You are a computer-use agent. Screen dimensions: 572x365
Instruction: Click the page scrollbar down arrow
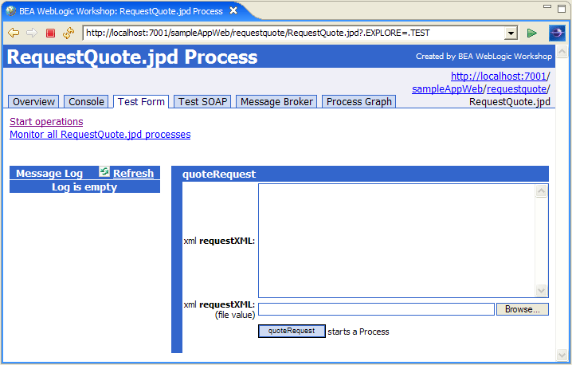pos(562,355)
